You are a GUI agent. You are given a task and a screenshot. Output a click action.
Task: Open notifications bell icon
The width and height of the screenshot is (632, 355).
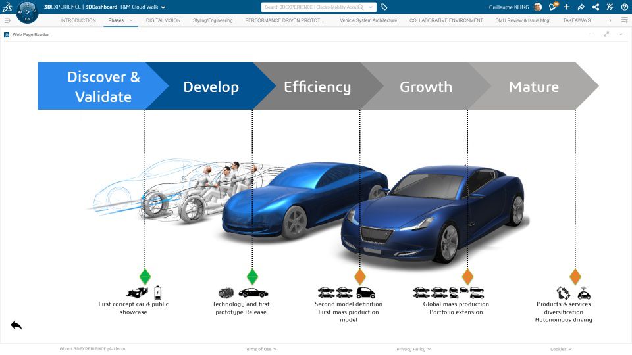(x=552, y=7)
